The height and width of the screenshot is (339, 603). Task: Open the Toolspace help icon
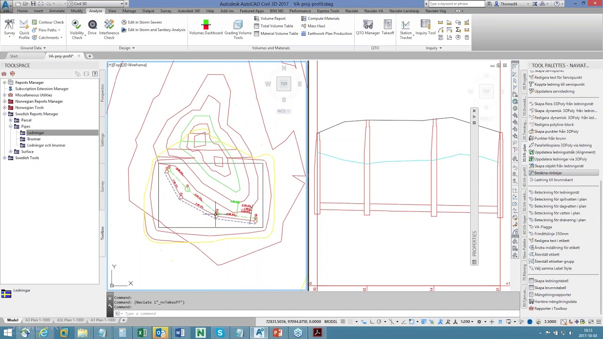[95, 73]
